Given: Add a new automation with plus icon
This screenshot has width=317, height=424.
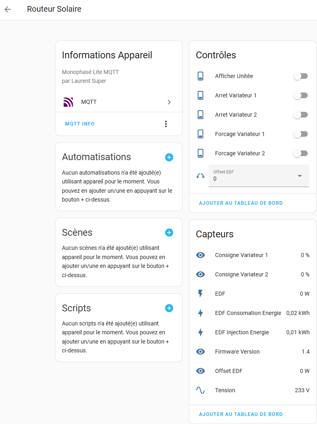Looking at the screenshot, I should coord(169,157).
